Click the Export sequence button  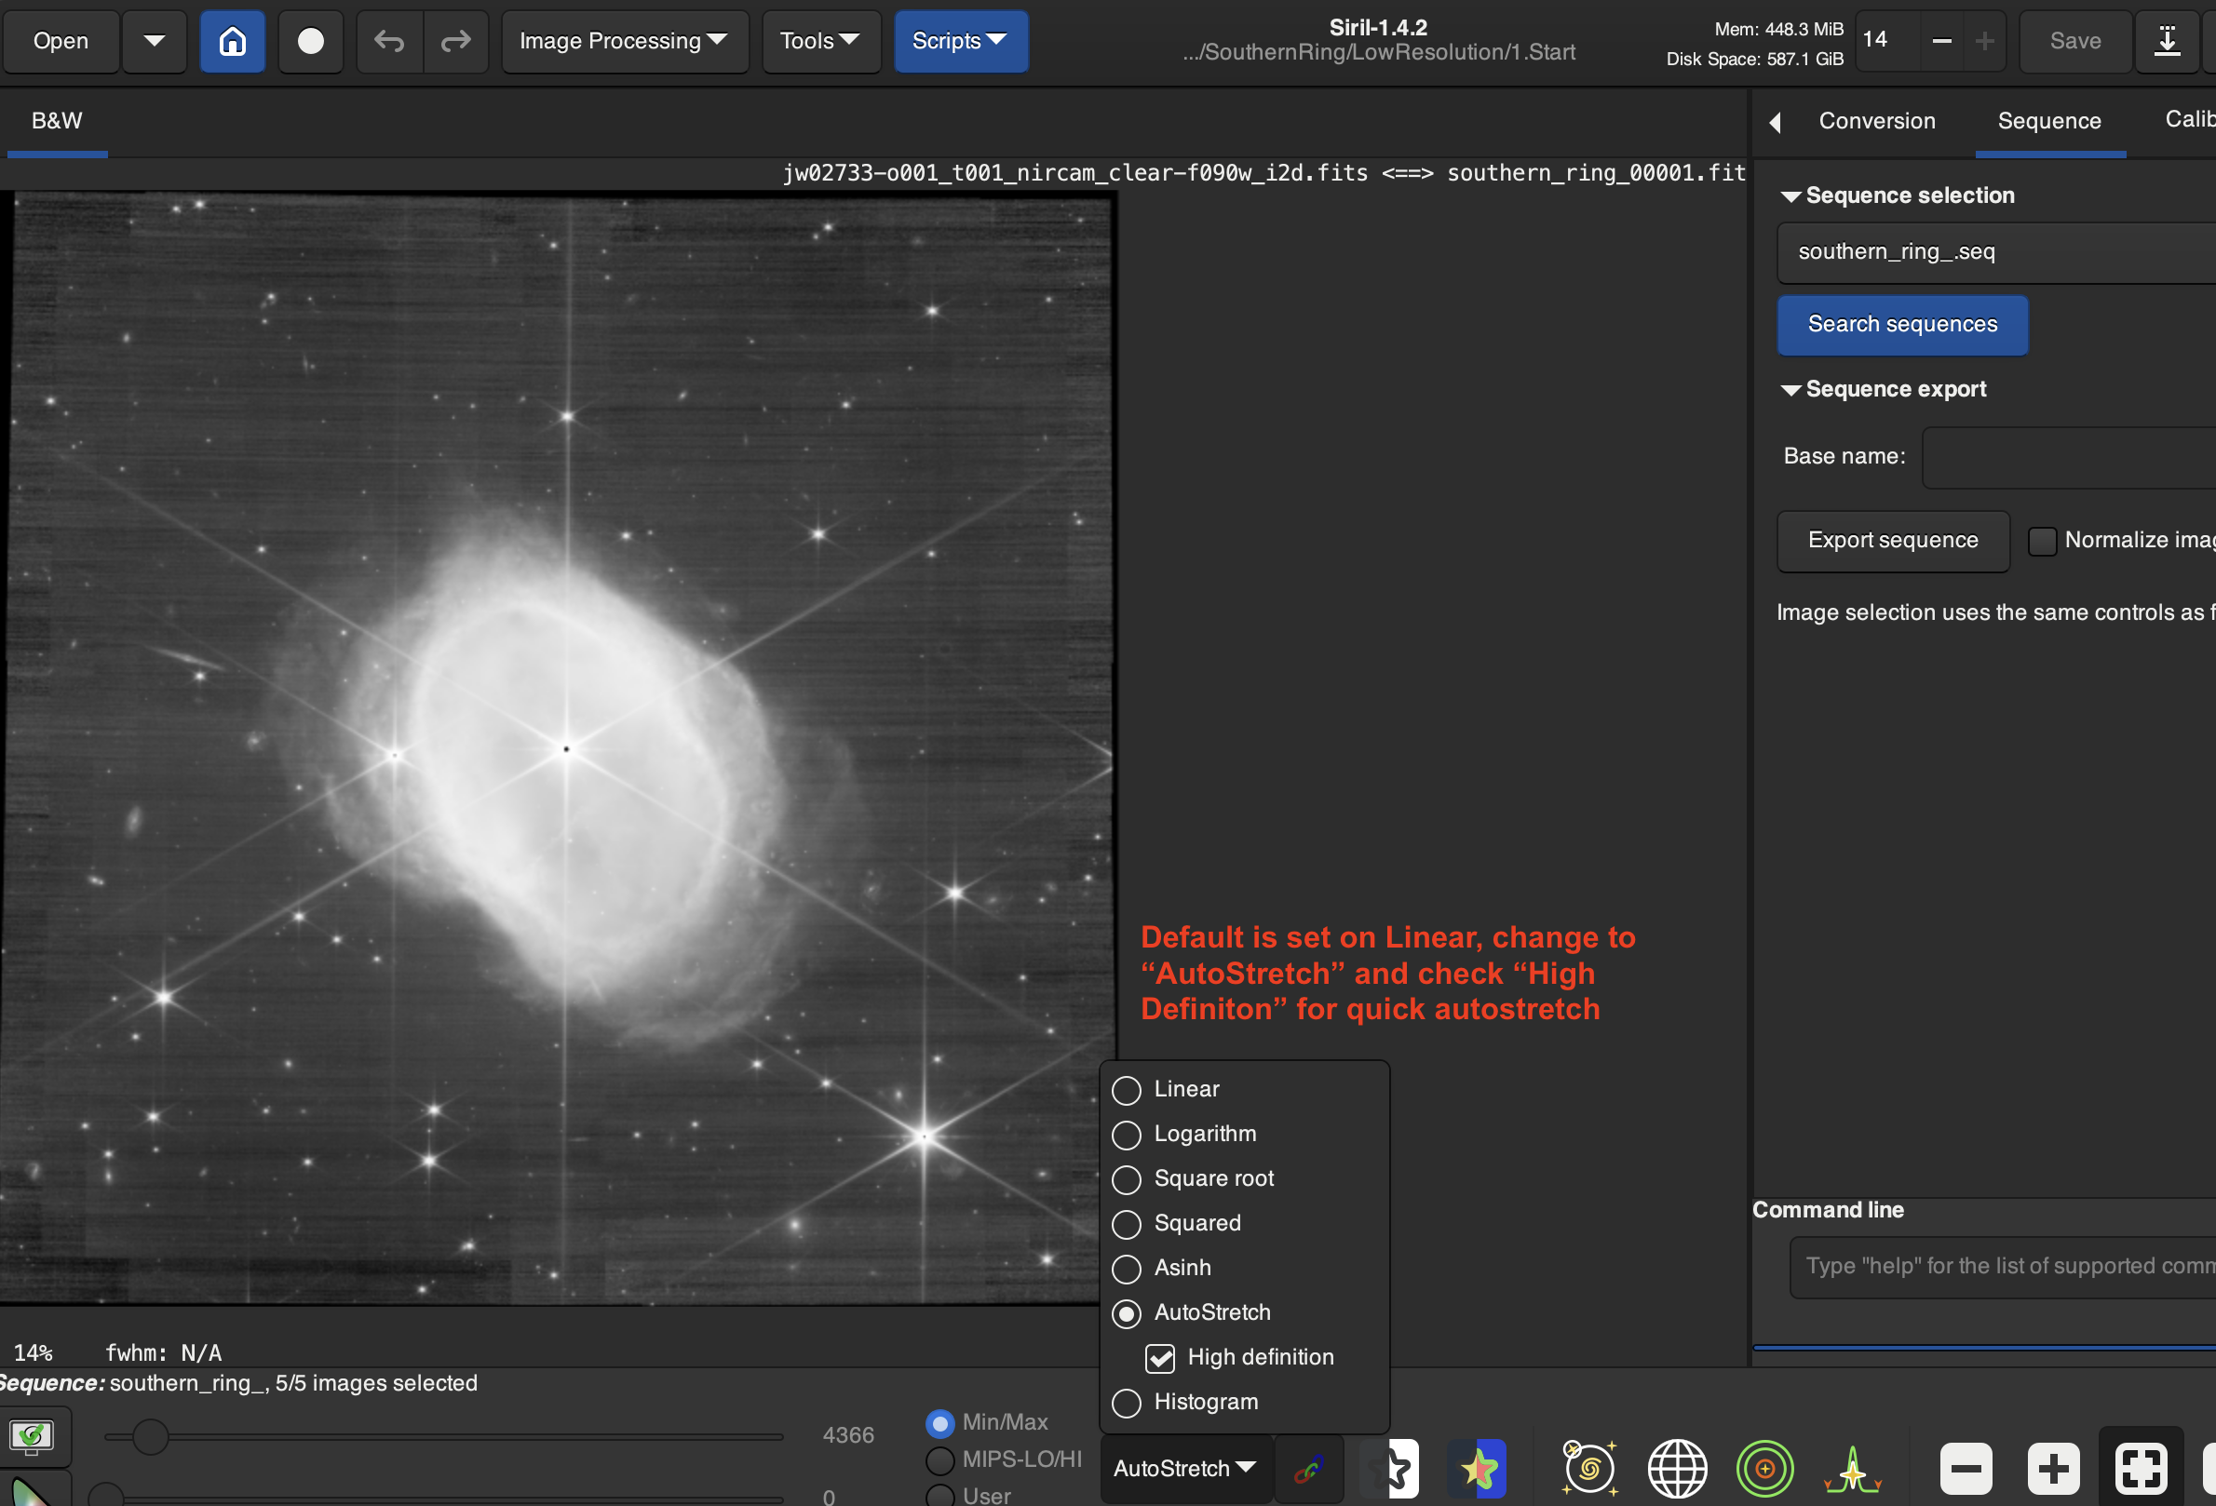(1892, 541)
